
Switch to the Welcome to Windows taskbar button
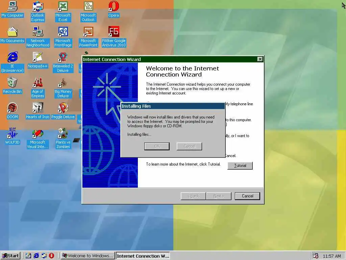[x=88, y=256]
